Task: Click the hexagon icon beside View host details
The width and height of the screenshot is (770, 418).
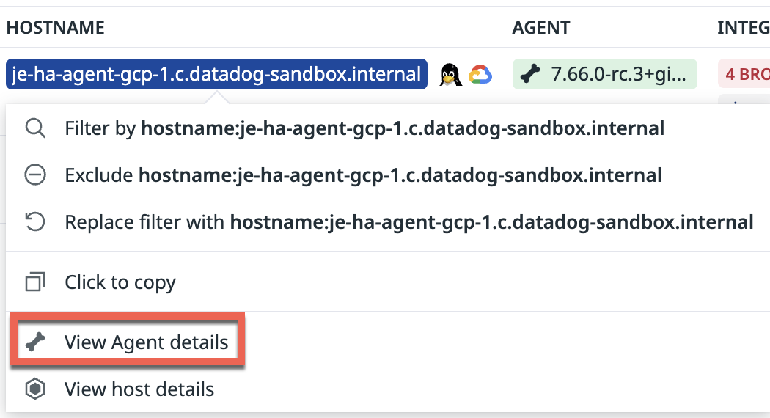Action: pyautogui.click(x=35, y=389)
